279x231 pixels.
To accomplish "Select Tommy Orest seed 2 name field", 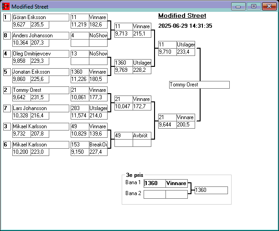I will pyautogui.click(x=41, y=90).
